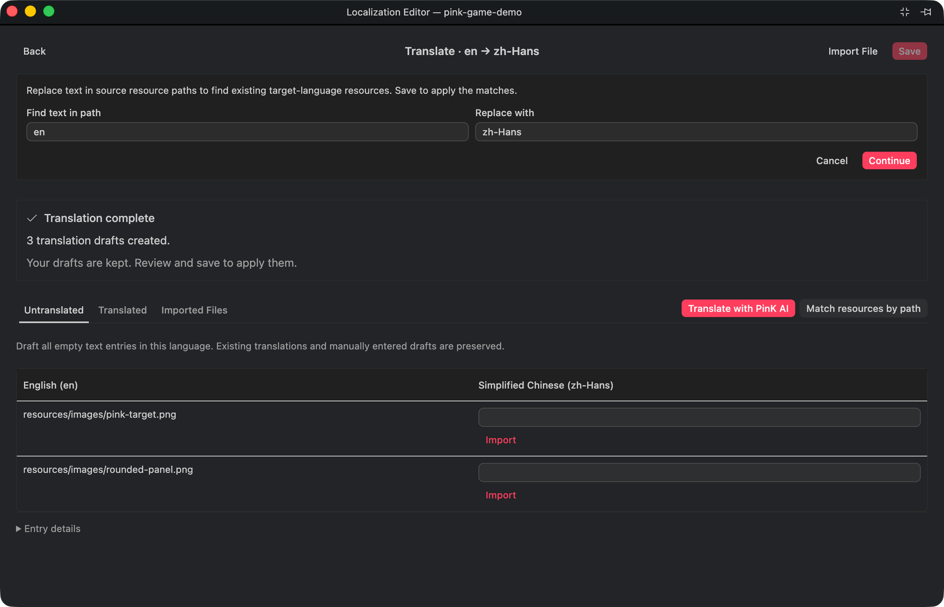Click the Find text in path field
This screenshot has width=944, height=607.
click(248, 132)
